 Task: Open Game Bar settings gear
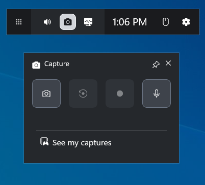(186, 22)
